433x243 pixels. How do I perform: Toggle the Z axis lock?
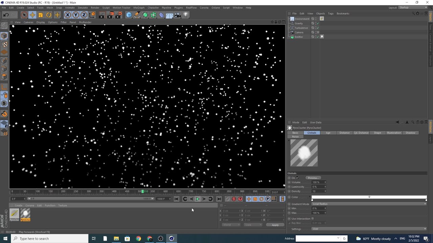[84, 15]
